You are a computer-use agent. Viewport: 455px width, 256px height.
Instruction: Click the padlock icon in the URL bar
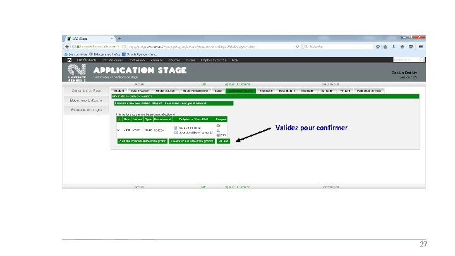pyautogui.click(x=78, y=46)
